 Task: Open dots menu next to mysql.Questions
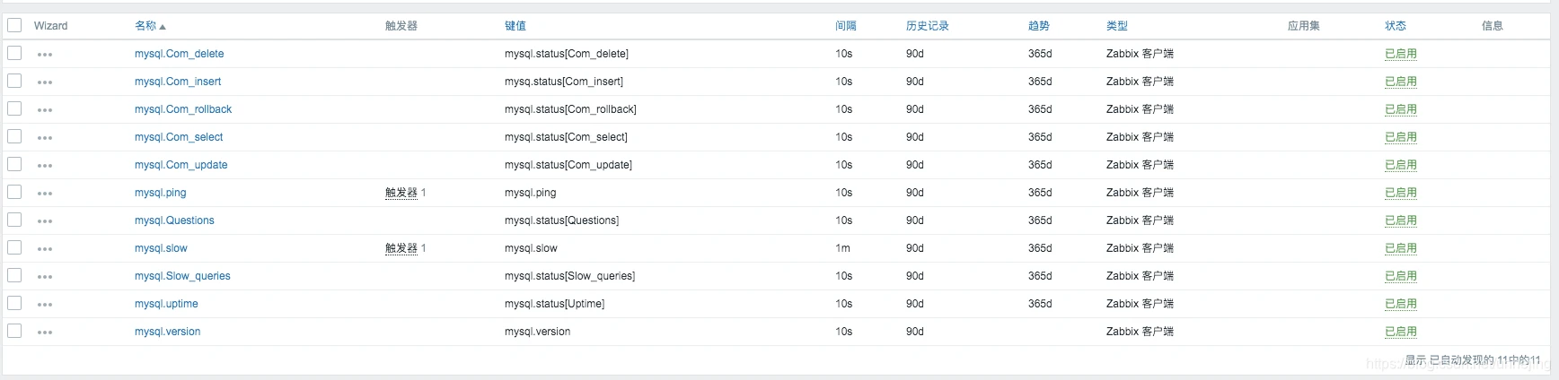click(45, 221)
